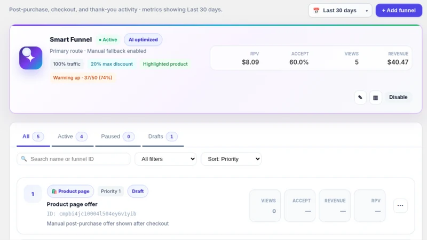Click the 20% max discount tag
Image resolution: width=427 pixels, height=240 pixels.
click(112, 64)
